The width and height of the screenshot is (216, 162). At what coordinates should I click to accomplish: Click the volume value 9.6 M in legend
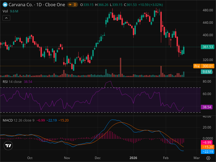[x=14, y=11]
